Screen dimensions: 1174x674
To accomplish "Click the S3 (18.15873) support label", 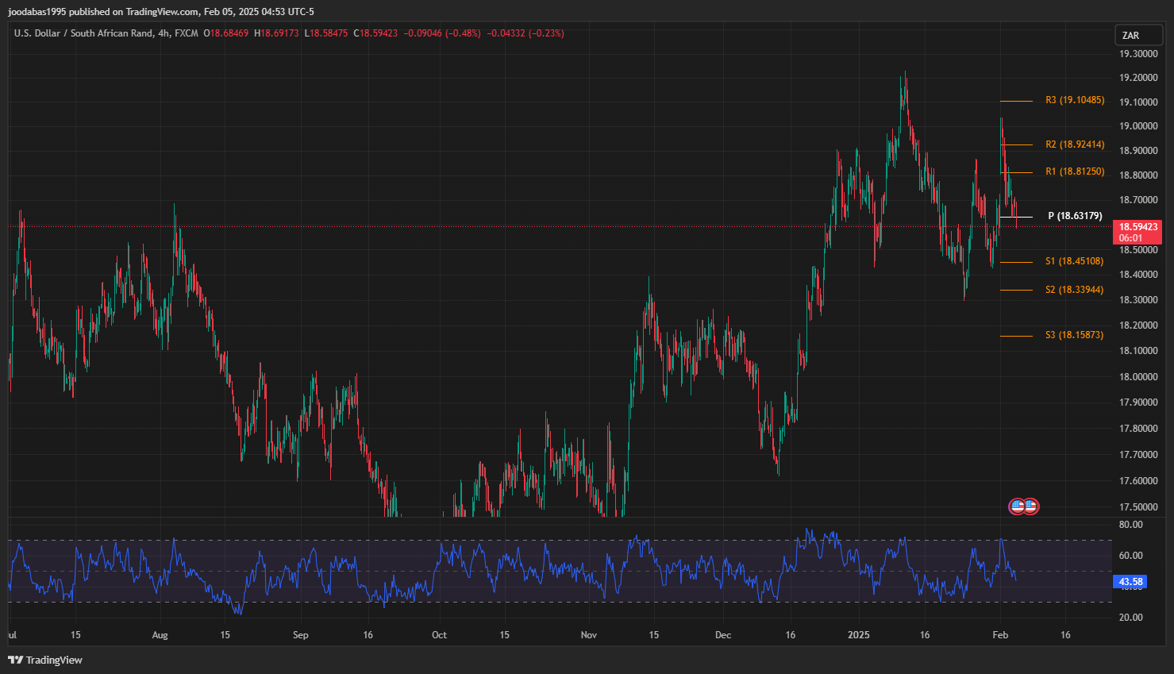I will tap(1074, 335).
